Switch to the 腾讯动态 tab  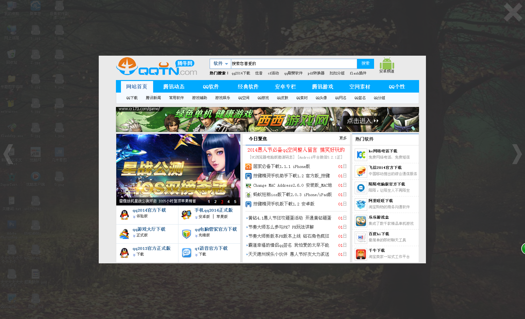(174, 87)
